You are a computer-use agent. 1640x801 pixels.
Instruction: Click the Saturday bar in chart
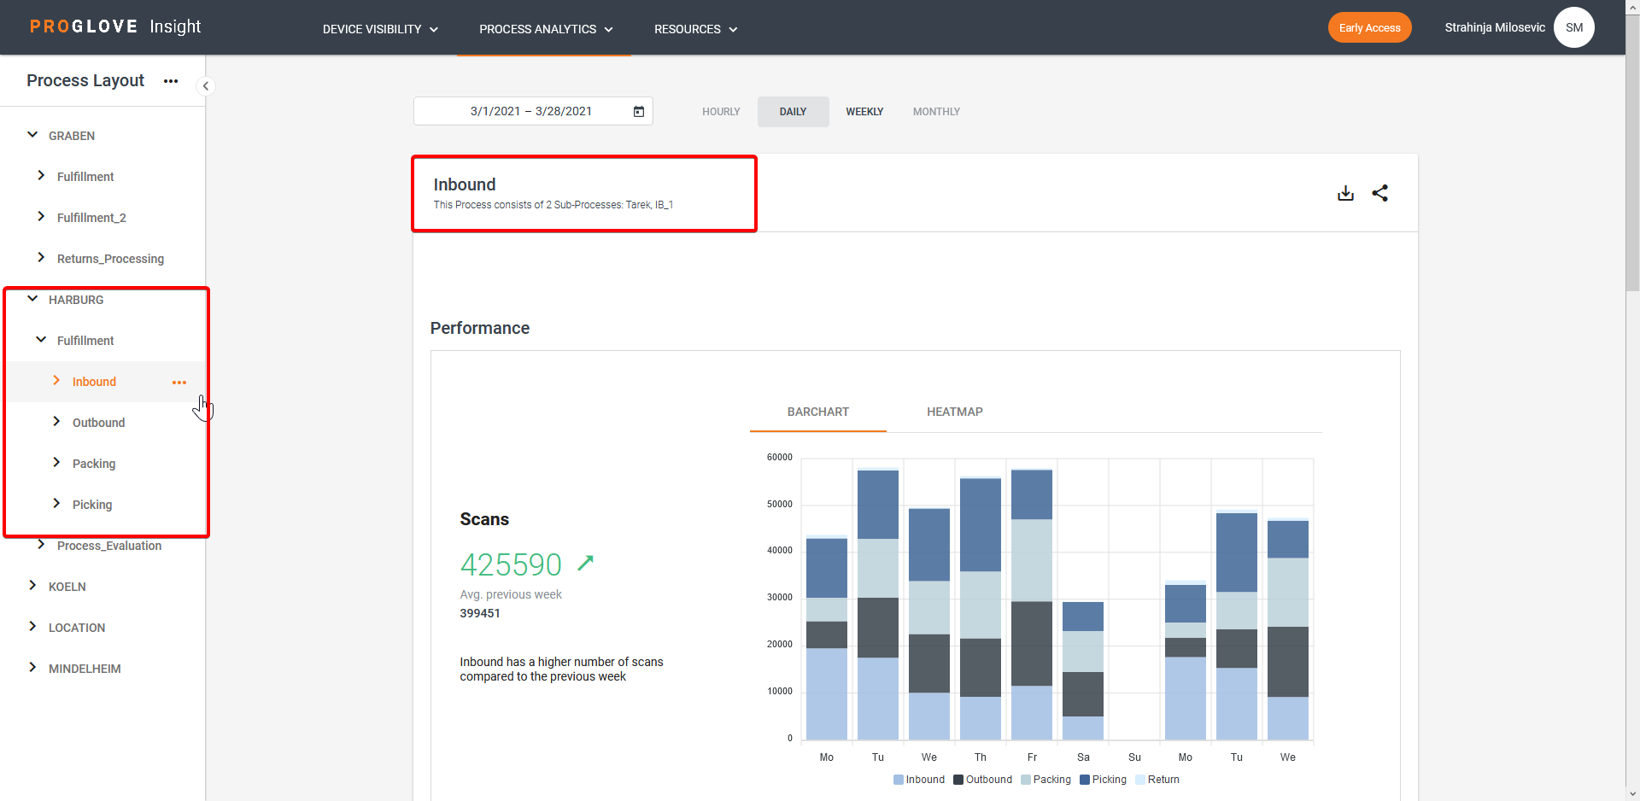1082,670
